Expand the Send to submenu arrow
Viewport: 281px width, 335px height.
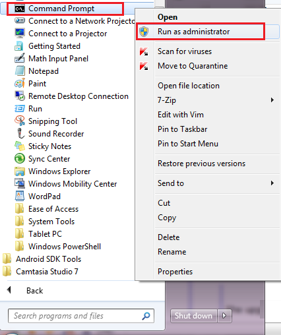[x=272, y=183]
